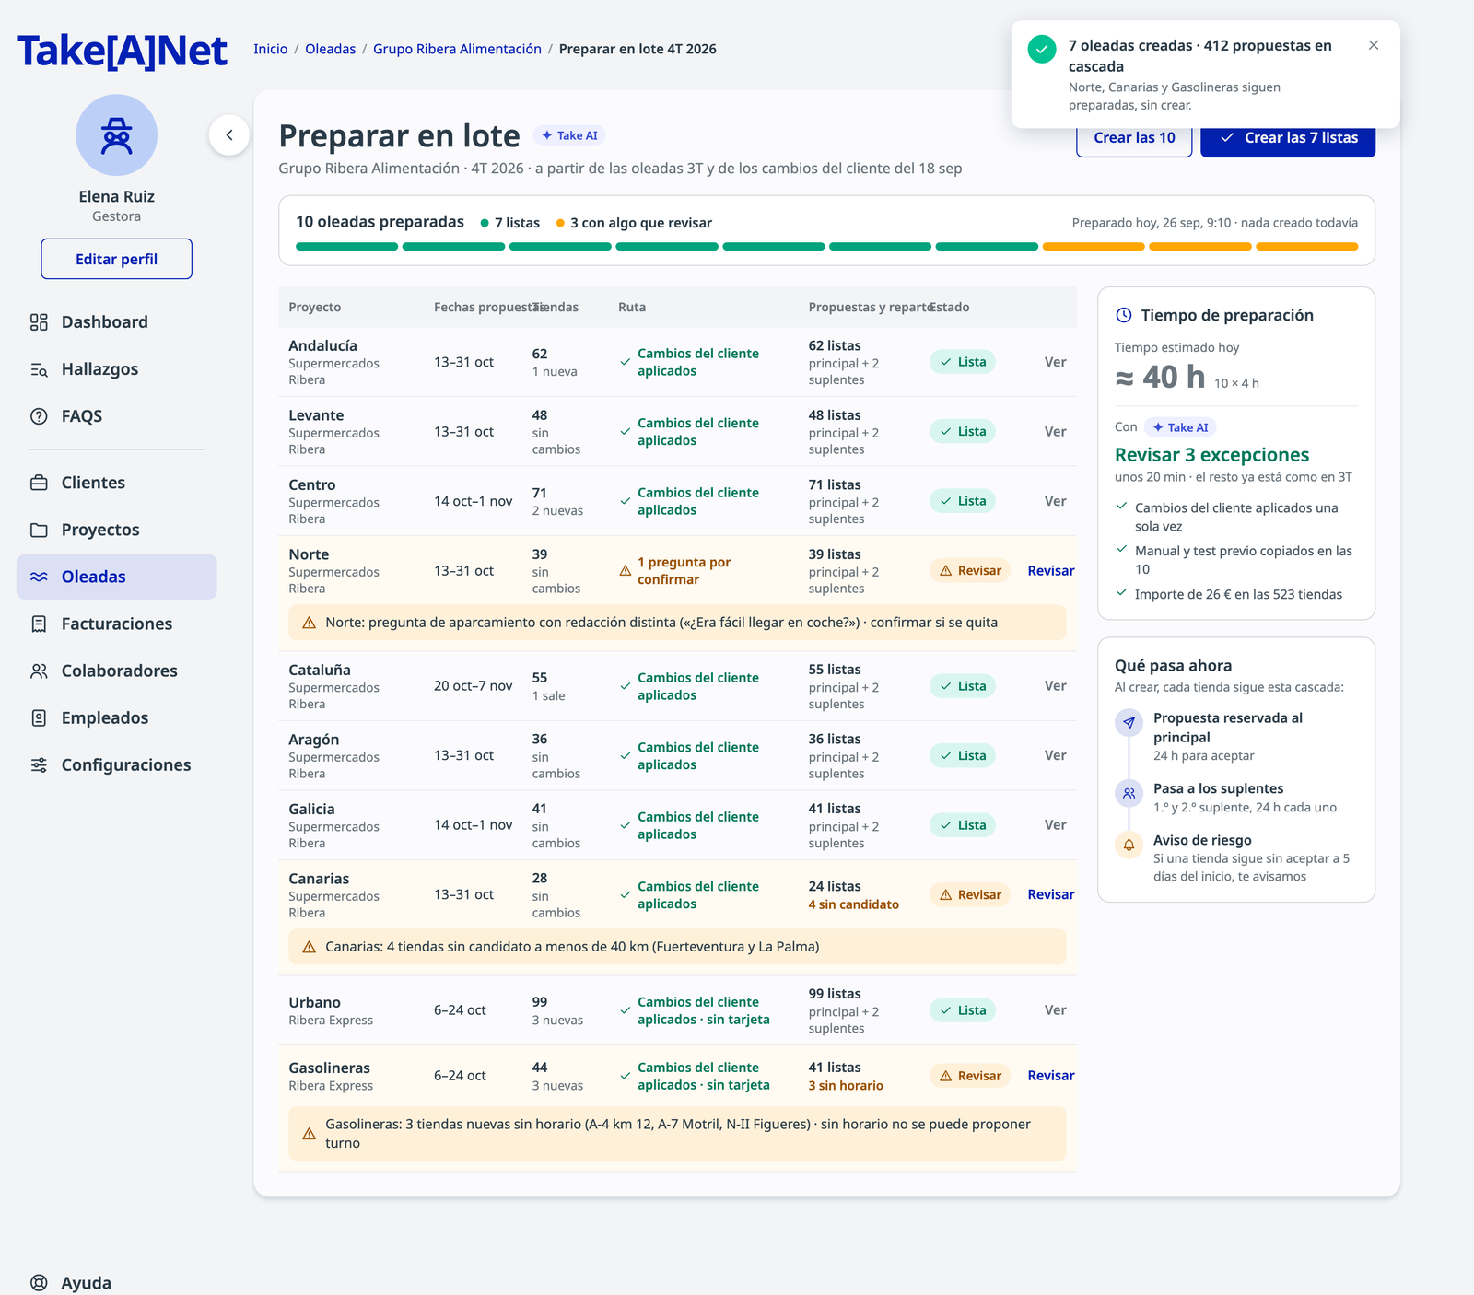Screen dimensions: 1474x1295
Task: Open Grupo Ribera Alimentación breadcrumb
Action: (457, 49)
